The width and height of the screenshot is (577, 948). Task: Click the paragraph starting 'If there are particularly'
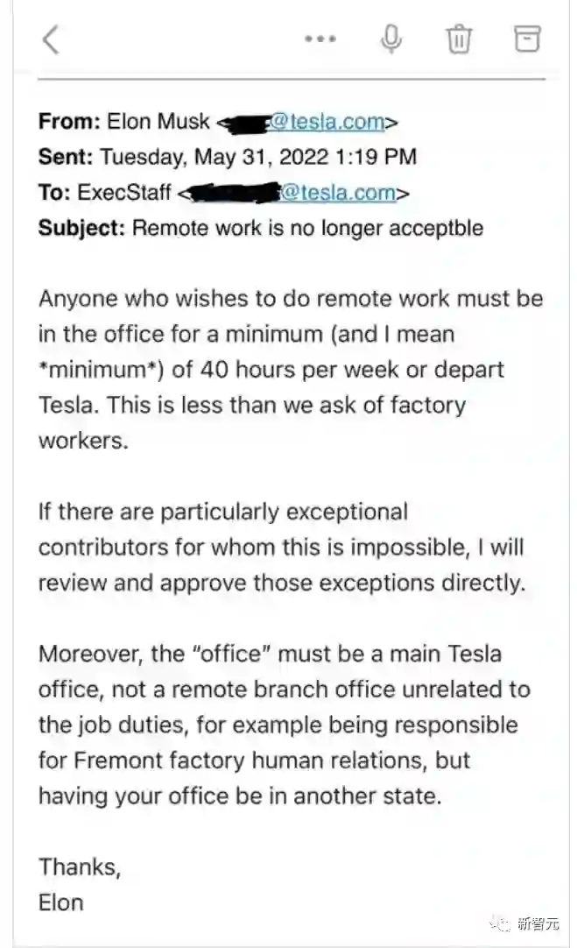[x=281, y=547]
